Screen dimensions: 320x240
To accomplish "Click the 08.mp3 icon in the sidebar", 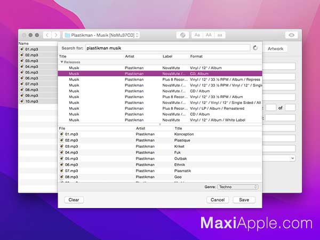I will point(22,90).
